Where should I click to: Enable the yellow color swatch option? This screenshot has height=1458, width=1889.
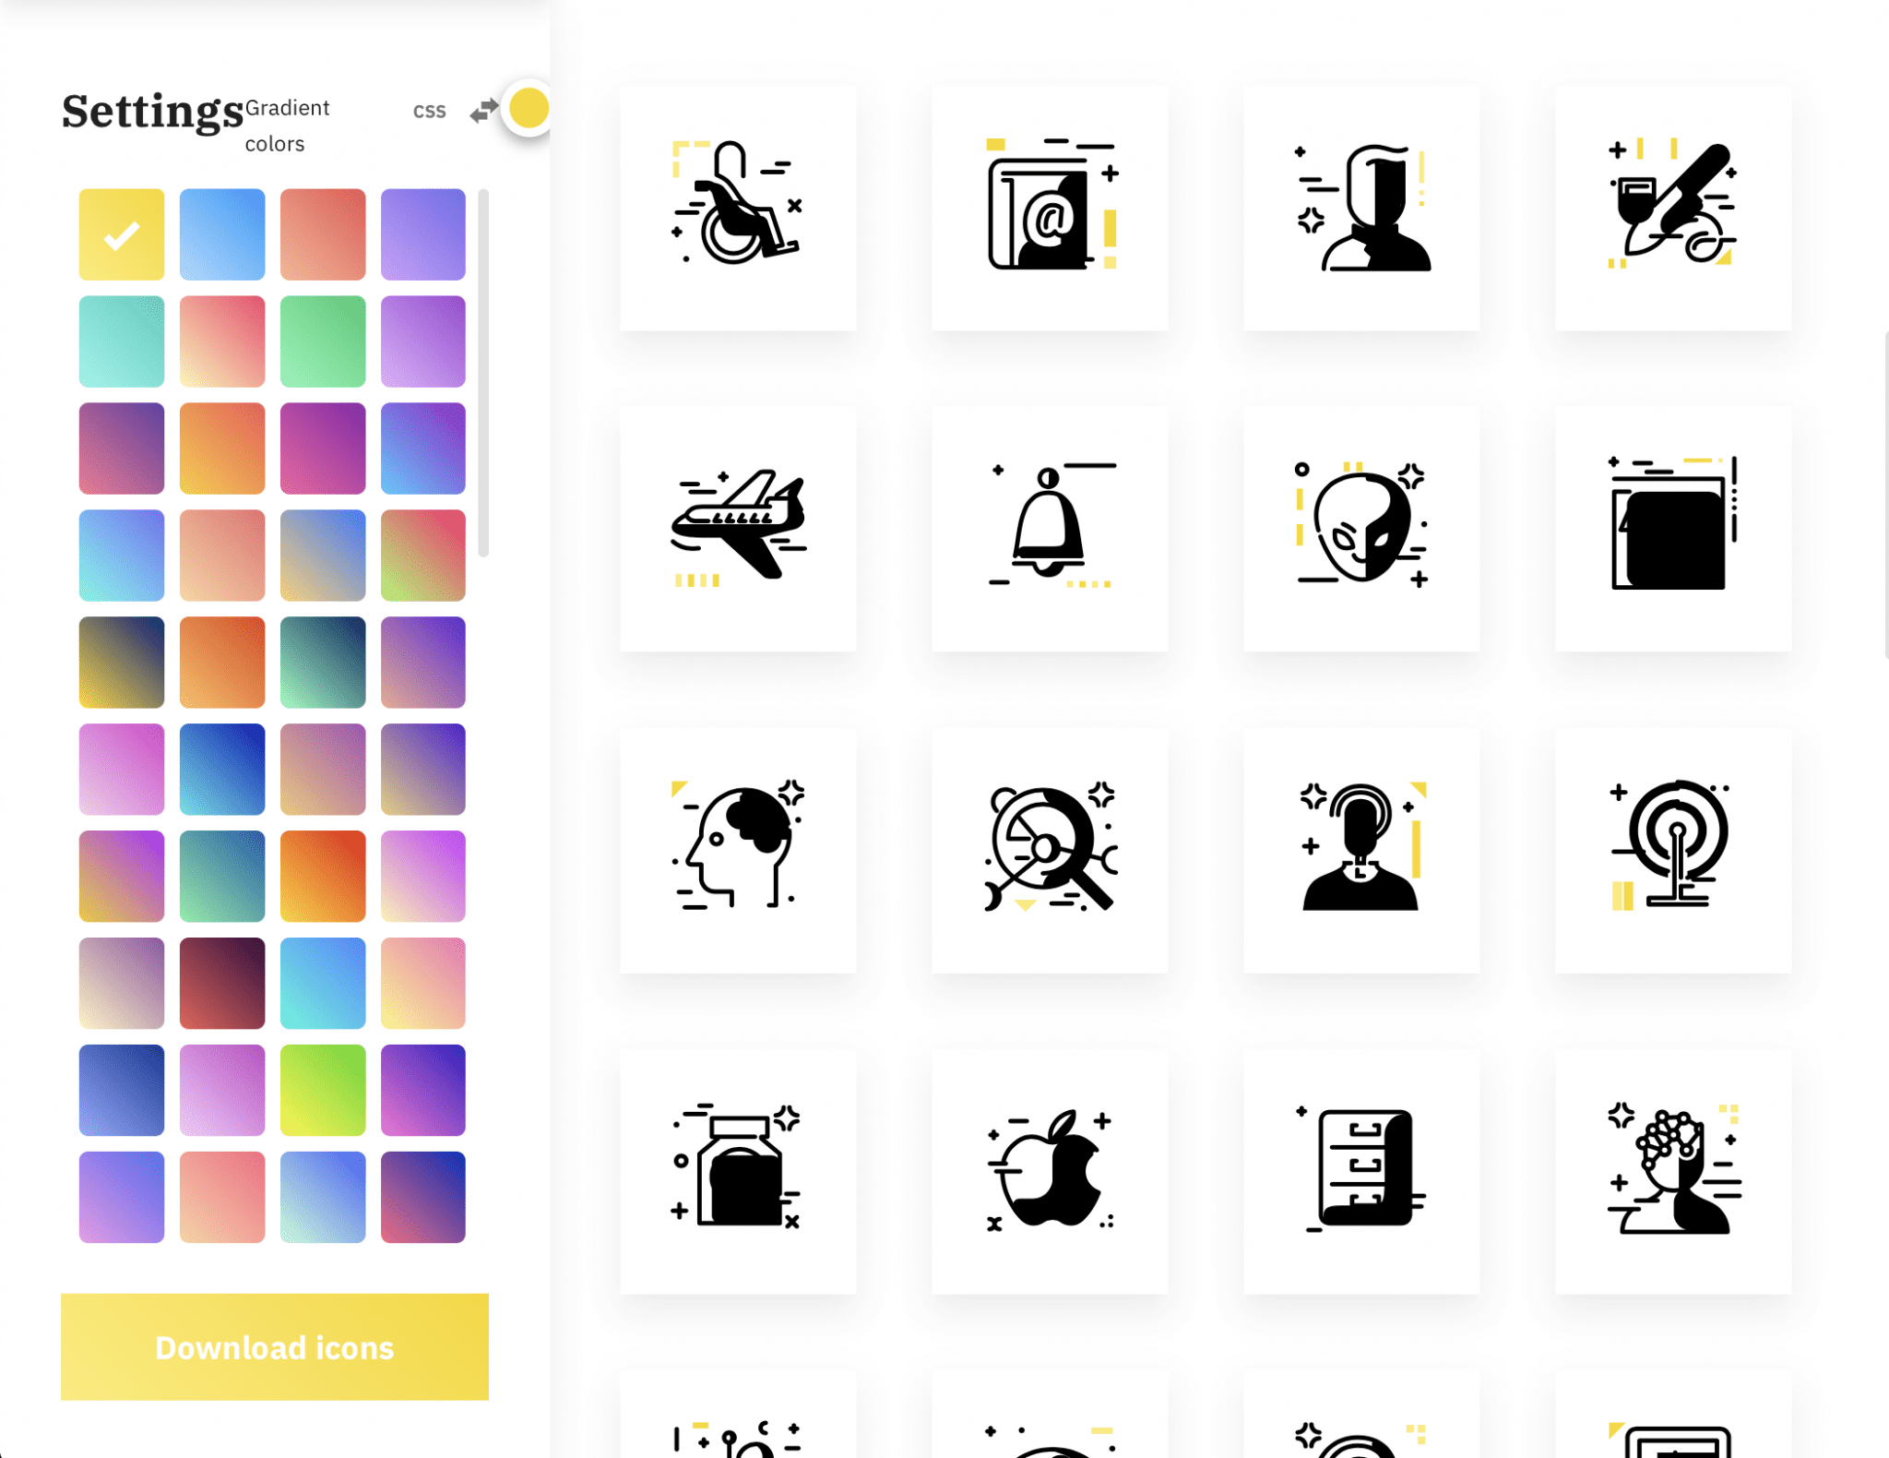(x=121, y=233)
